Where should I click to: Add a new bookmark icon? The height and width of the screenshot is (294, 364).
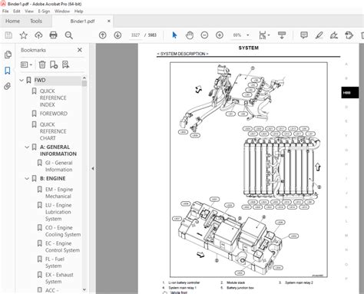pyautogui.click(x=54, y=64)
